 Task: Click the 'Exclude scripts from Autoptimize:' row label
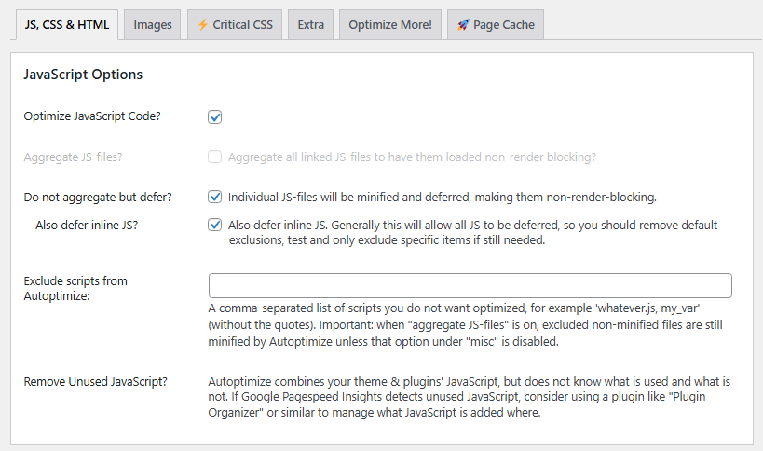75,287
